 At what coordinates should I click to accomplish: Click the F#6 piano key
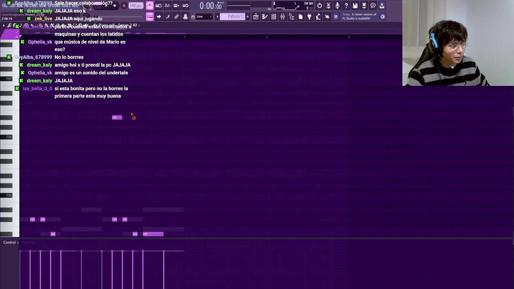point(7,137)
